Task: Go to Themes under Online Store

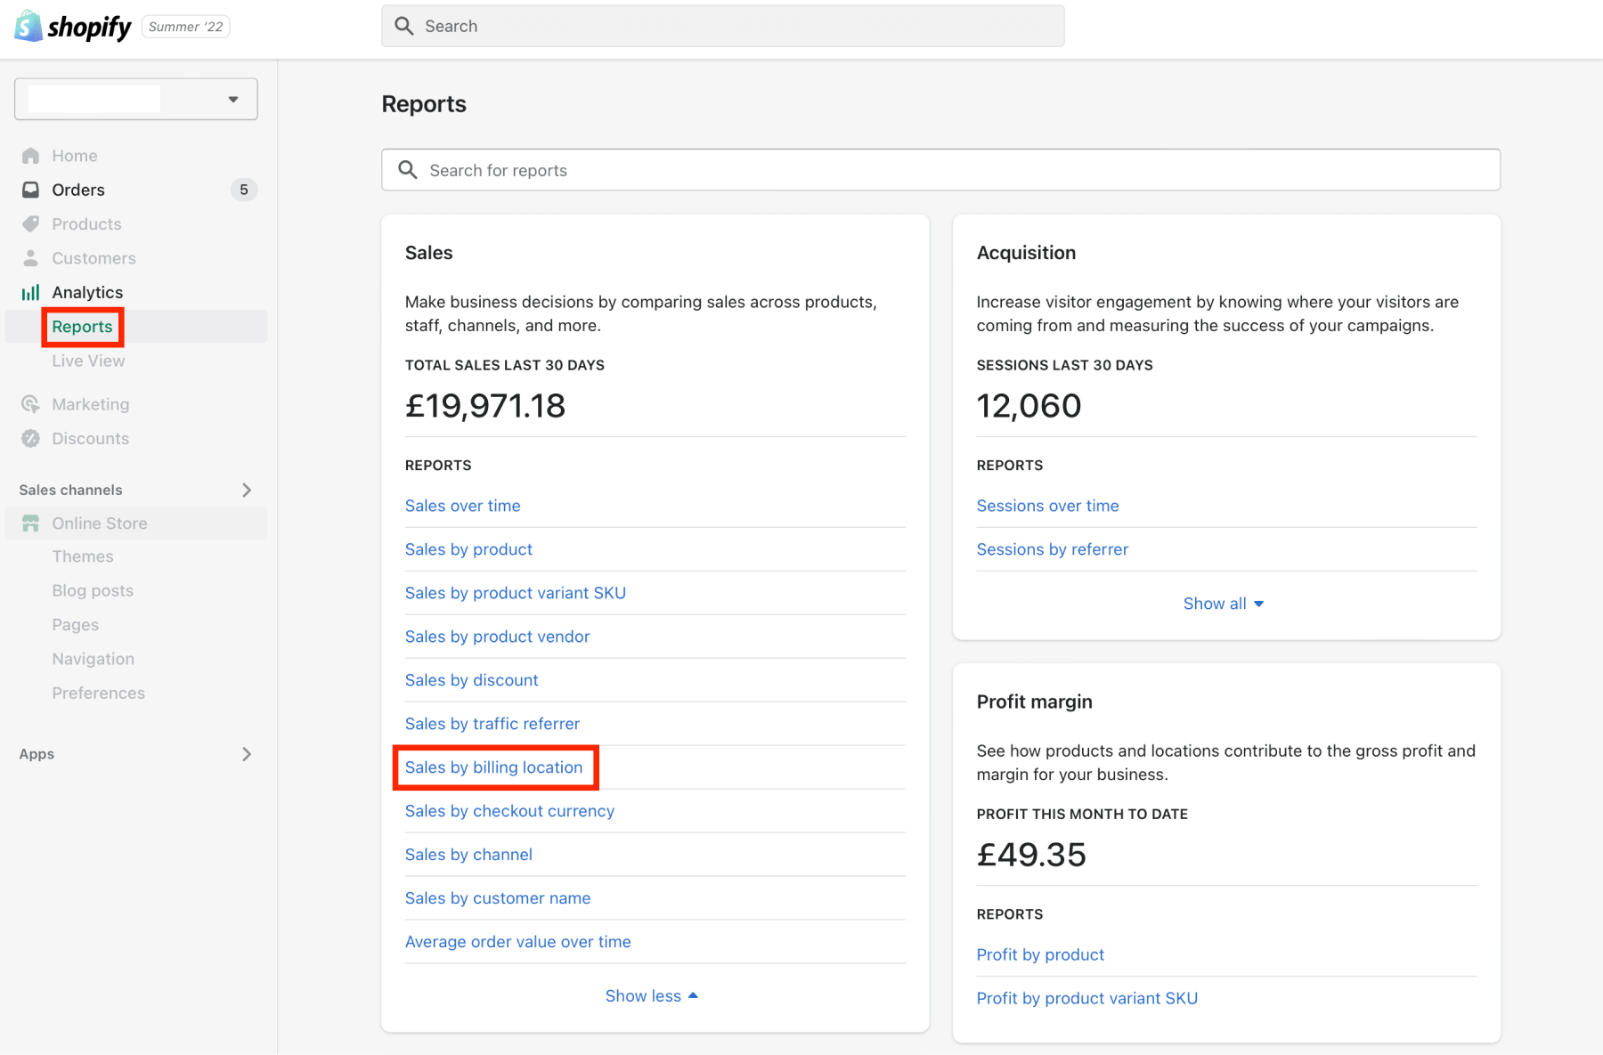Action: [83, 556]
